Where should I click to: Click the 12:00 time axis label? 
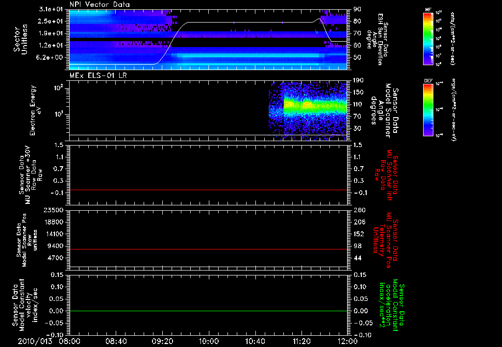[x=348, y=341]
